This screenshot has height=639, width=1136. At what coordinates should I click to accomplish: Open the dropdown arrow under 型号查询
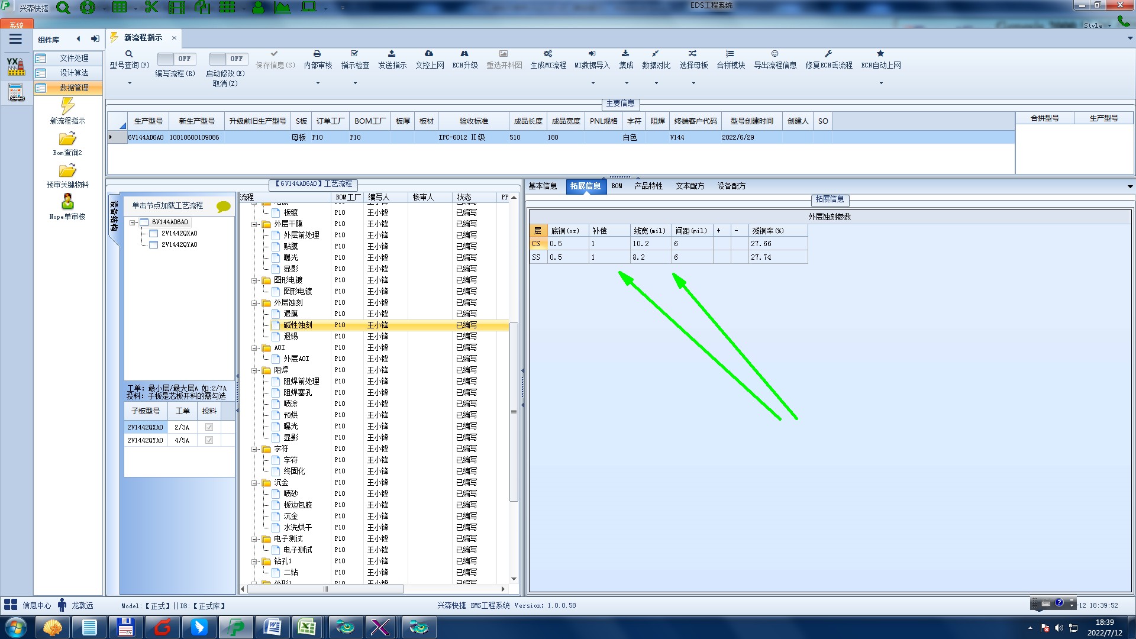click(x=130, y=83)
